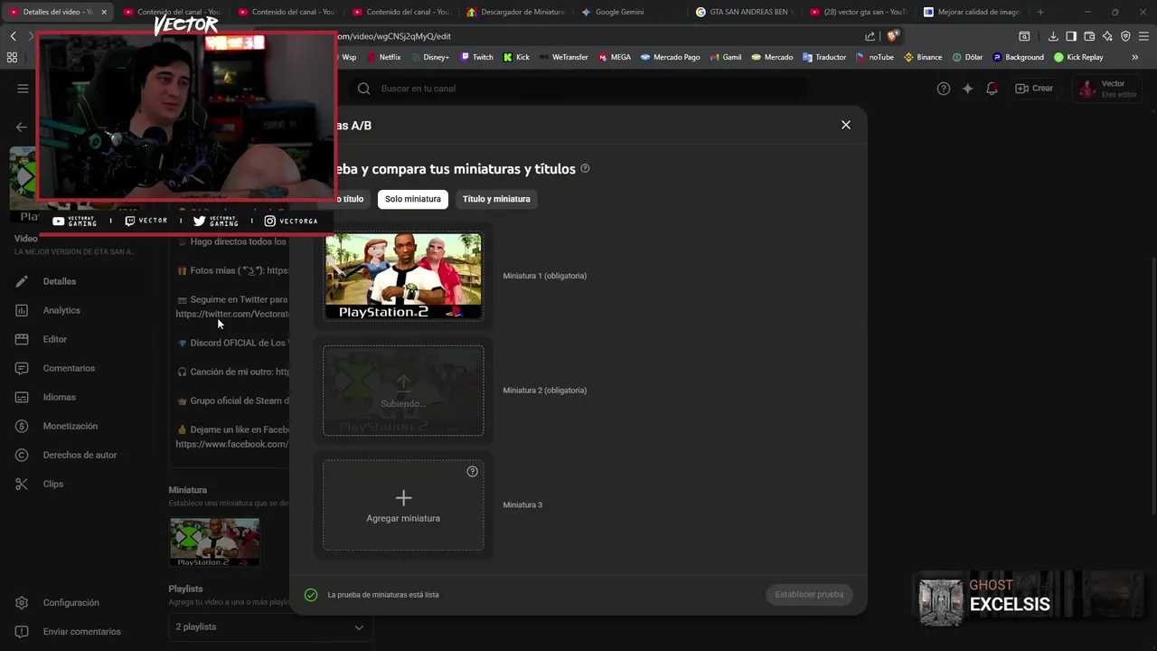Image resolution: width=1157 pixels, height=651 pixels.
Task: Click the Establecer prueba button
Action: pyautogui.click(x=809, y=594)
